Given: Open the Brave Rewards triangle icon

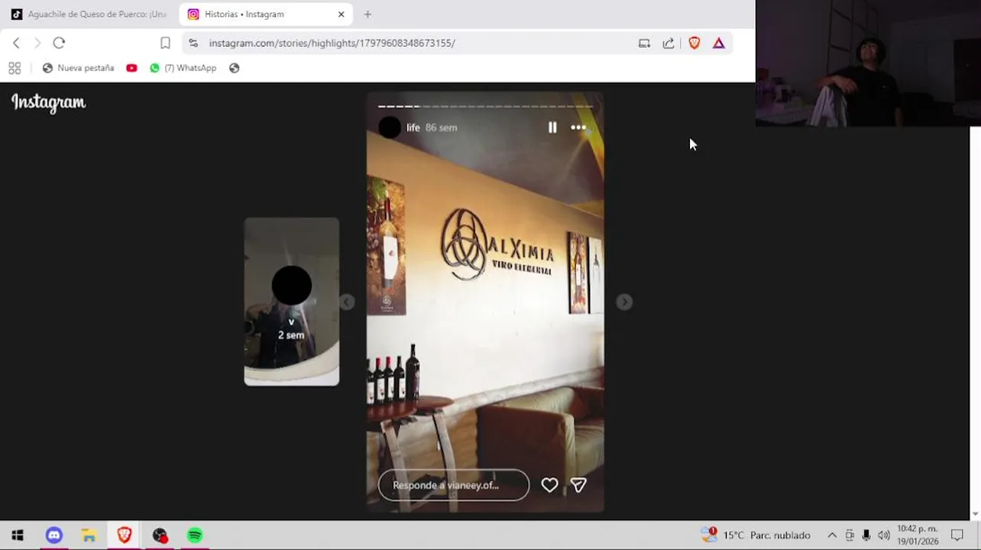Looking at the screenshot, I should (x=719, y=44).
